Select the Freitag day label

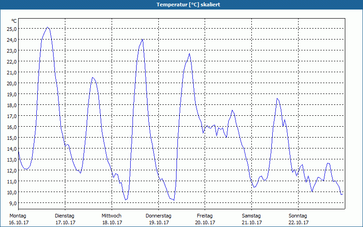click(205, 216)
